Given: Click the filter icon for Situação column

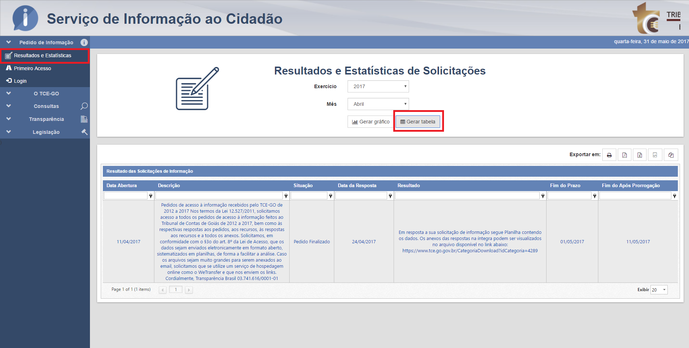Looking at the screenshot, I should pos(330,196).
